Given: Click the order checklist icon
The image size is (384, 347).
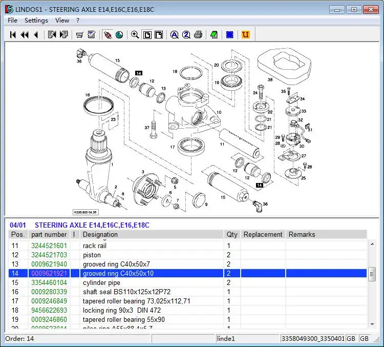Looking at the screenshot, I should [x=92, y=35].
